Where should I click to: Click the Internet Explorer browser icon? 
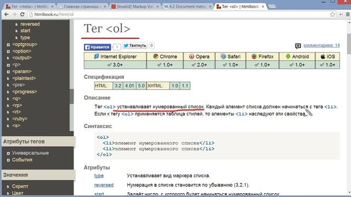tap(97, 56)
